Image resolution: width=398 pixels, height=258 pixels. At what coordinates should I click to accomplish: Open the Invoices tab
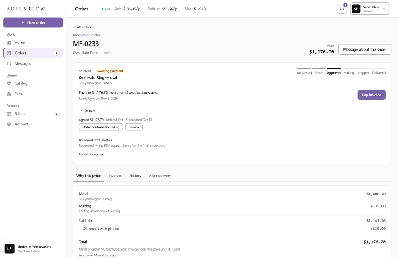tap(115, 176)
